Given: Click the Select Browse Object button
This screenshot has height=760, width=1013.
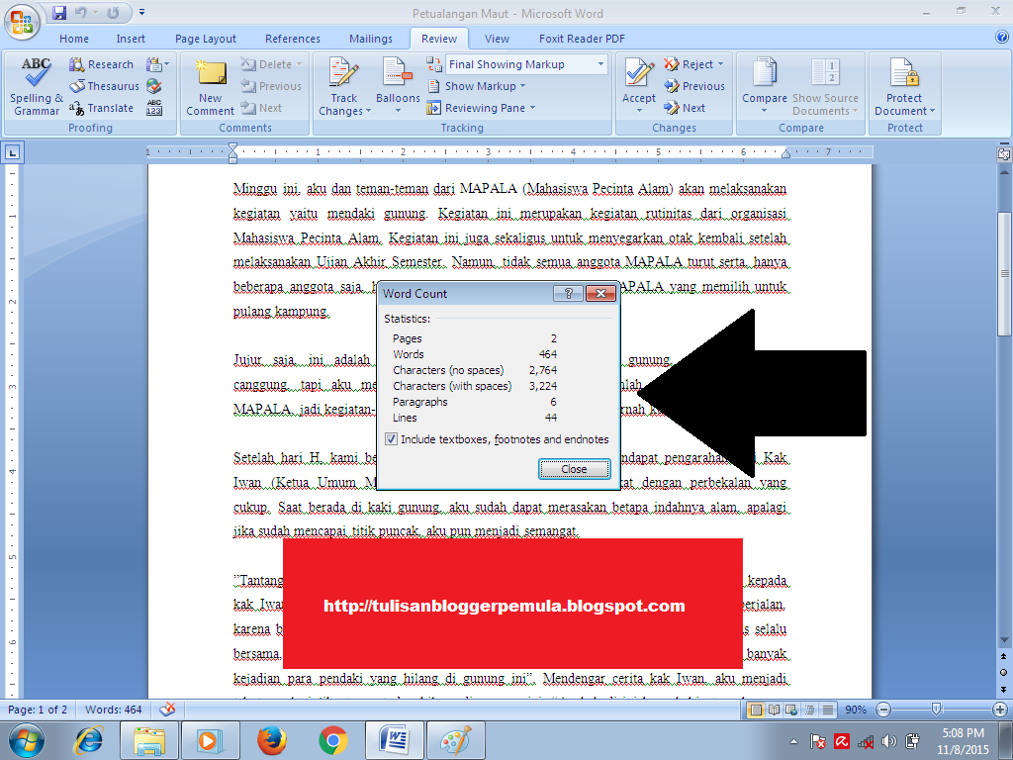Looking at the screenshot, I should (x=1004, y=673).
